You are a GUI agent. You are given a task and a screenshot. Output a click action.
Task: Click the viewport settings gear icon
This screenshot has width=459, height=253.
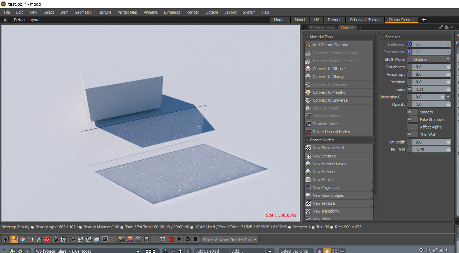pyautogui.click(x=447, y=27)
